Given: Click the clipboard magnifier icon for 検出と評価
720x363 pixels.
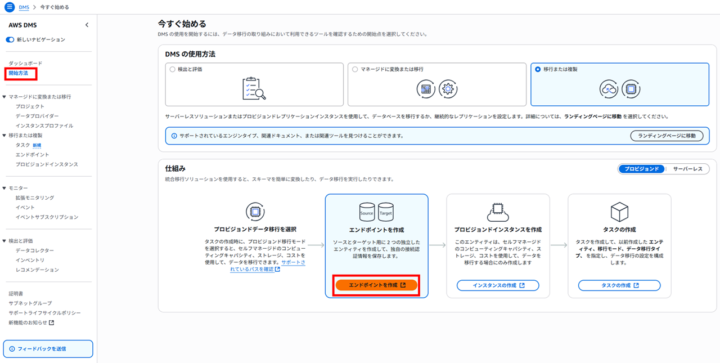Looking at the screenshot, I should pyautogui.click(x=254, y=88).
